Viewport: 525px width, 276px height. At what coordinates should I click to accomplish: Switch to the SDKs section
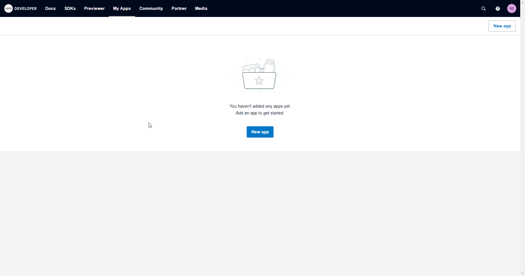pyautogui.click(x=70, y=8)
